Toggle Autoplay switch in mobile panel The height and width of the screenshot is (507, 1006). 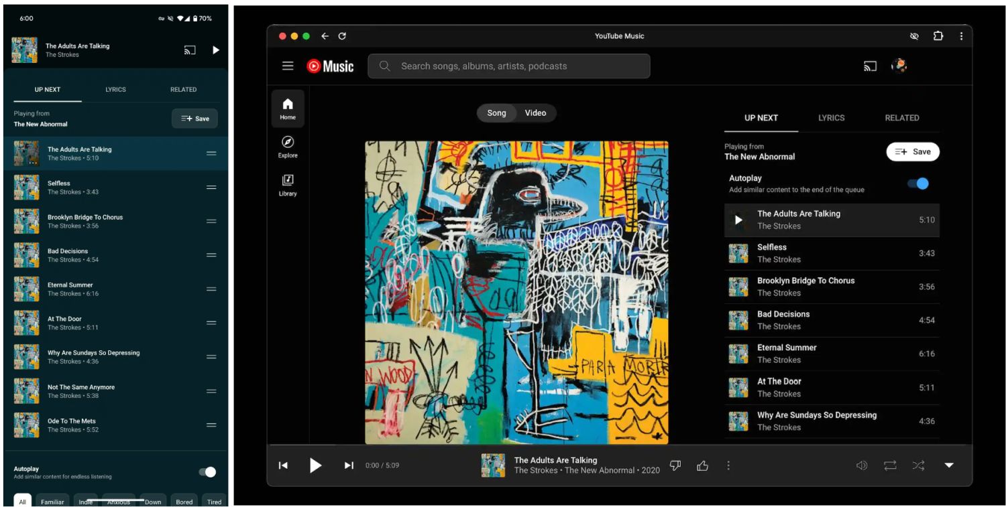click(207, 472)
